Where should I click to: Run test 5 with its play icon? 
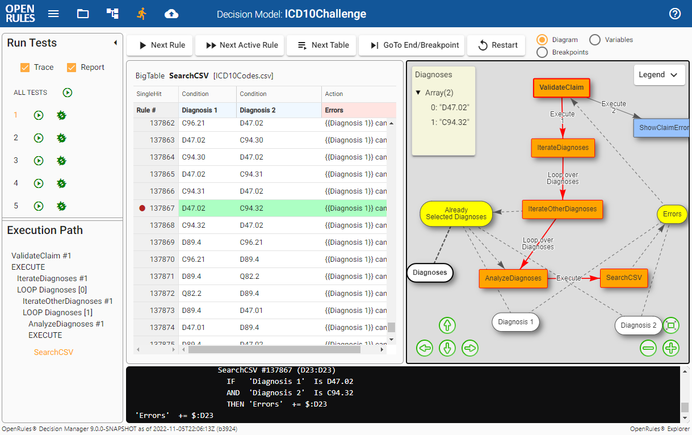coord(38,206)
